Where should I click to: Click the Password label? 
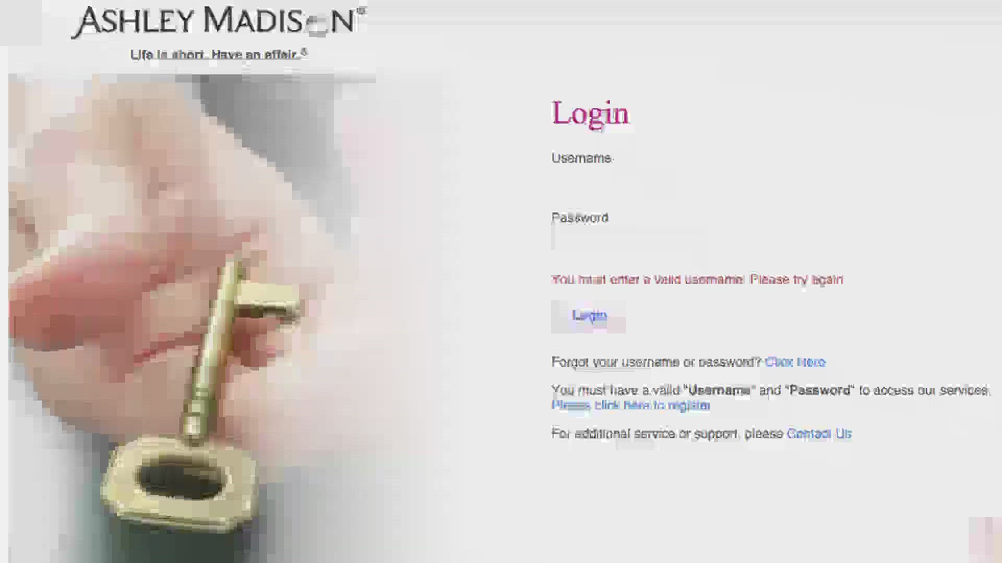point(580,217)
